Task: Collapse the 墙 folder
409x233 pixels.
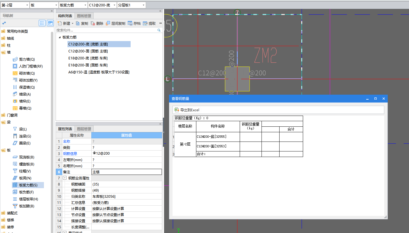Action: (x=3, y=52)
